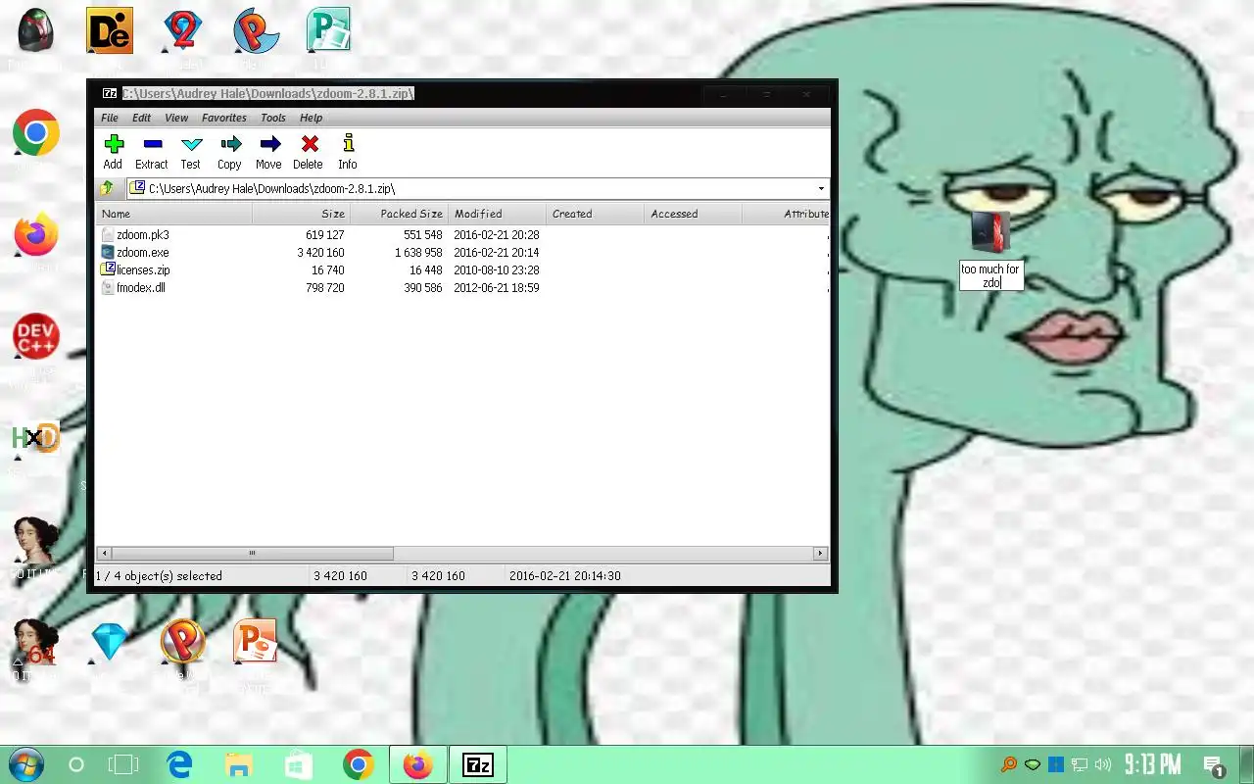
Task: Select the HxD hex editor desktop shortcut
Action: click(x=36, y=438)
